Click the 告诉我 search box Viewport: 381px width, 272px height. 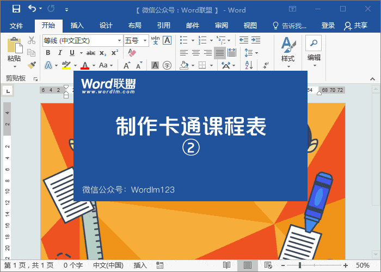(290, 26)
